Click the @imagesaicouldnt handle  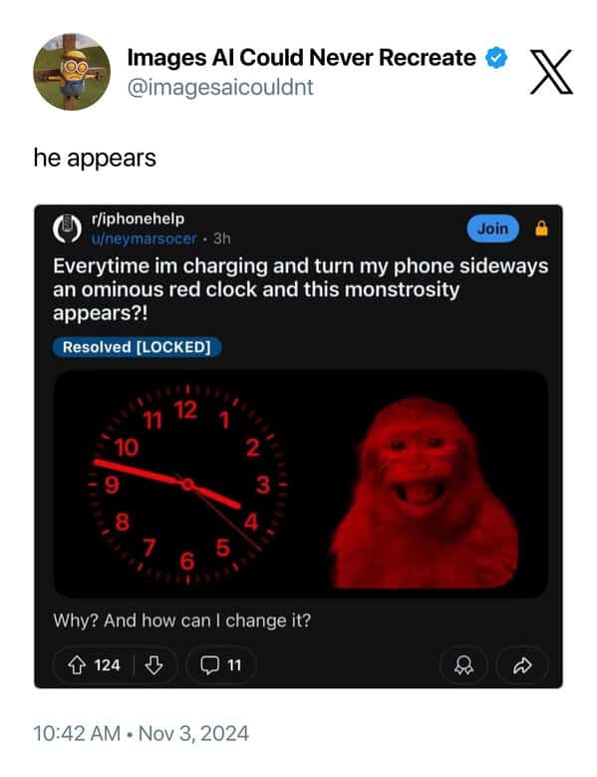[220, 88]
